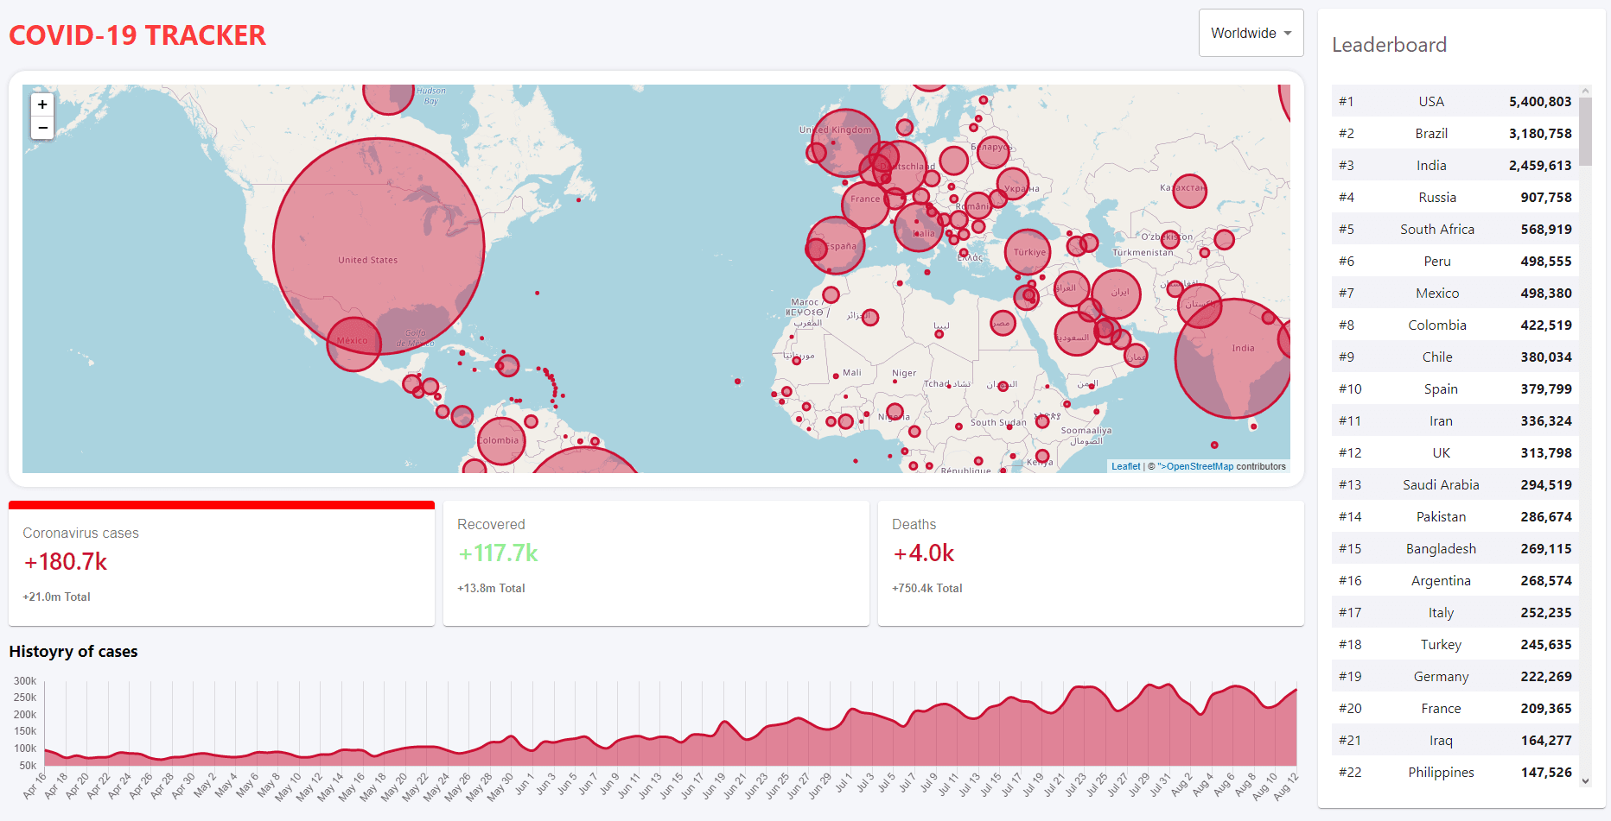Select Turkey row in leaderboard
The width and height of the screenshot is (1611, 821).
(x=1455, y=644)
